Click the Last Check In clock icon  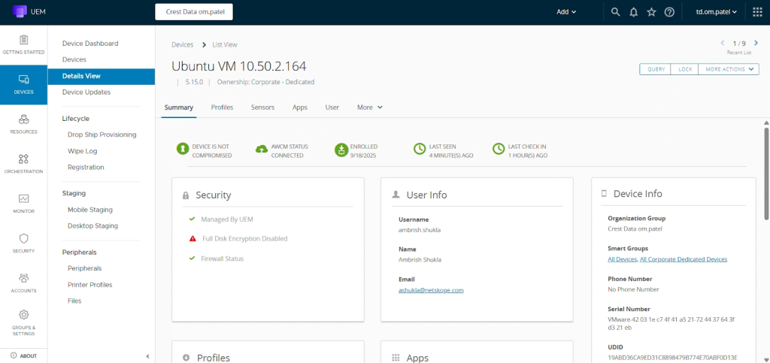tap(499, 149)
